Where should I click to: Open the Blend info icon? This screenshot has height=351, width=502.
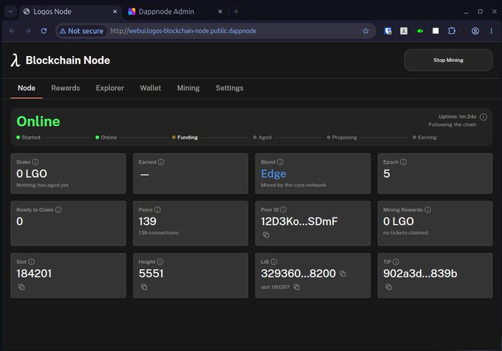(x=280, y=162)
